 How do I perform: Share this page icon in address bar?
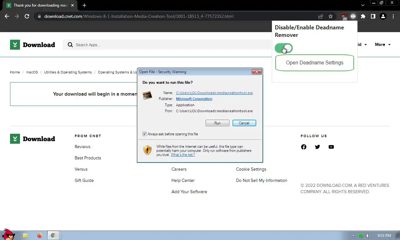click(x=321, y=16)
